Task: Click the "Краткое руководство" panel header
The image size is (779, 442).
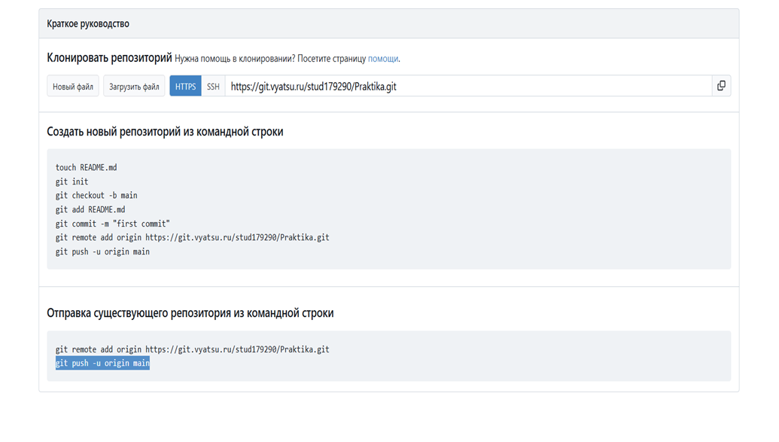Action: pyautogui.click(x=88, y=24)
